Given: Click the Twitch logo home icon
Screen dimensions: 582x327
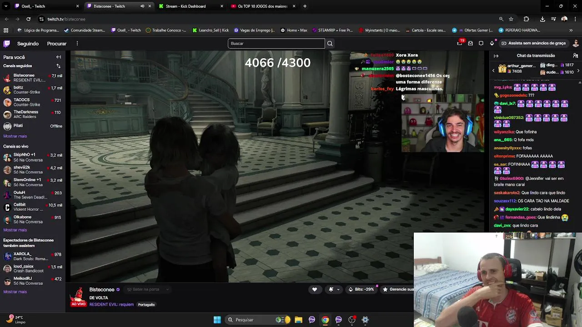Looking at the screenshot, I should (7, 44).
